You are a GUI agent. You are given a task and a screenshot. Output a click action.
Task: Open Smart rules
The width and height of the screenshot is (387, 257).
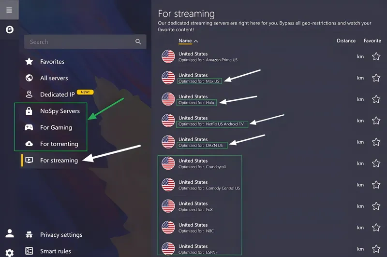point(55,251)
